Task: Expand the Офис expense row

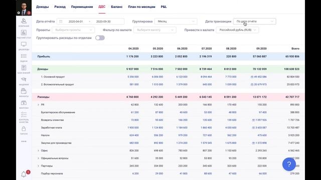Action: click(x=38, y=150)
